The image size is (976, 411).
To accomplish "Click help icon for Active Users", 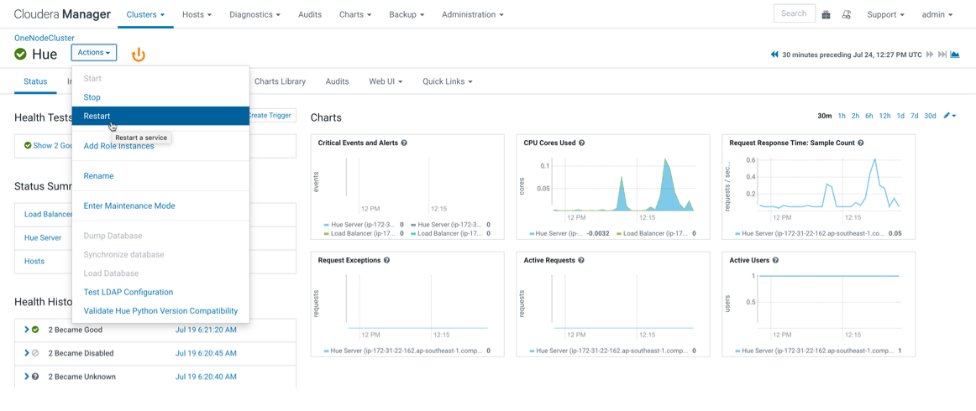I will (775, 261).
